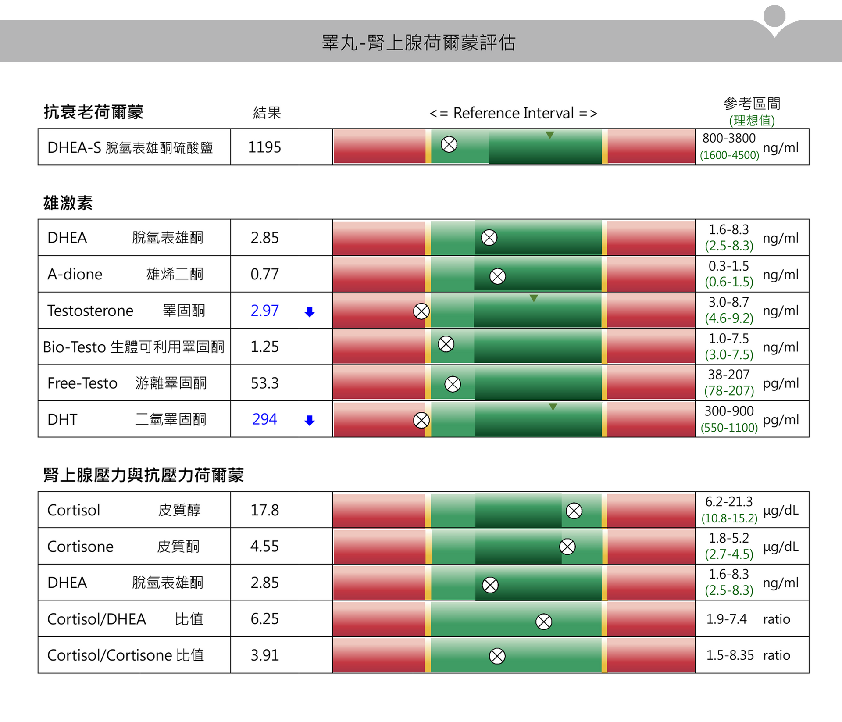This screenshot has width=842, height=722.
Task: Click the 雄激素 section heading
Action: [x=68, y=203]
